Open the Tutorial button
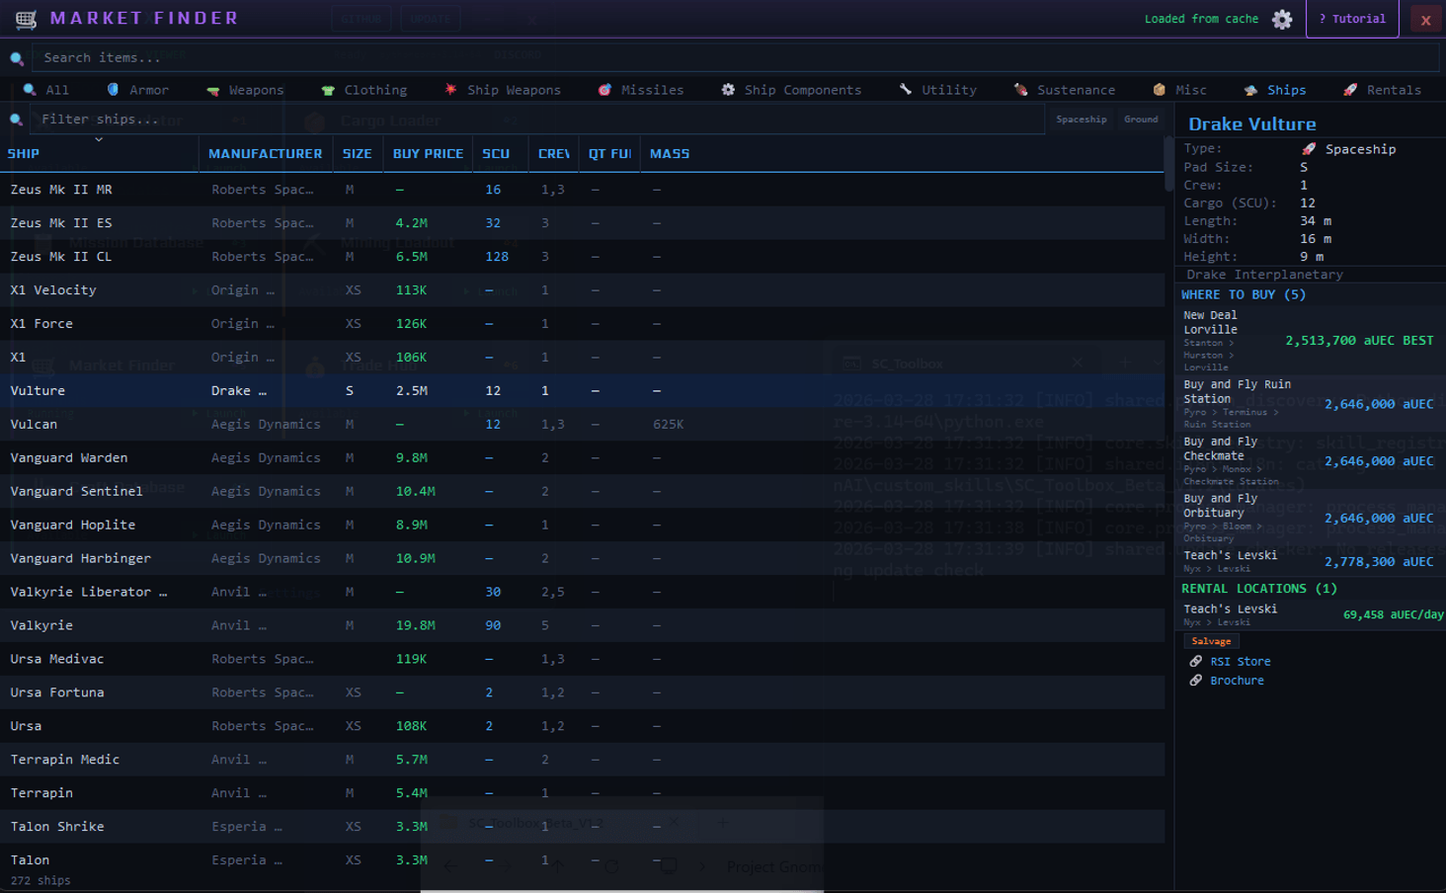 [x=1352, y=19]
